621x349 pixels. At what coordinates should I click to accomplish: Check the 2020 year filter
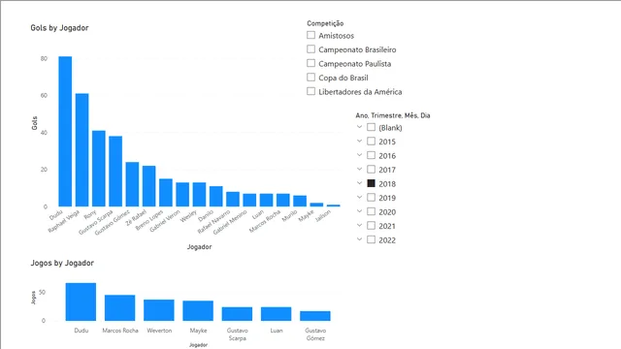(x=371, y=211)
